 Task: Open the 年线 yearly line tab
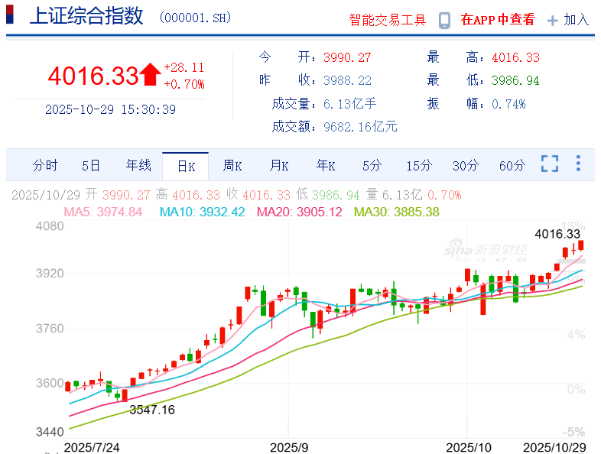pos(138,165)
